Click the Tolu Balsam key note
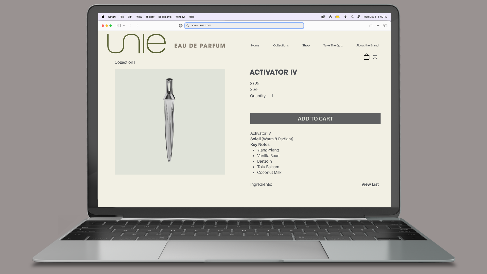 point(268,167)
